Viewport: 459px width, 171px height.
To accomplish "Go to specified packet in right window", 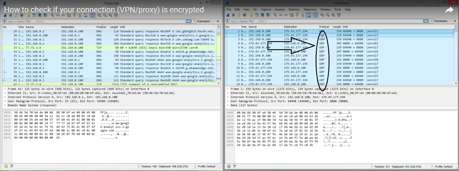I will click(292, 15).
